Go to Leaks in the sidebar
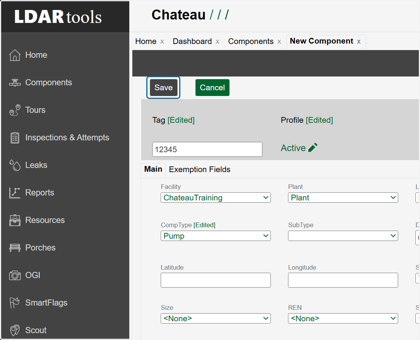This screenshot has height=340, width=420. click(x=36, y=165)
